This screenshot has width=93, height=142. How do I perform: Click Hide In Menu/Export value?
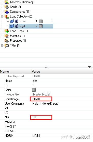[45, 104]
